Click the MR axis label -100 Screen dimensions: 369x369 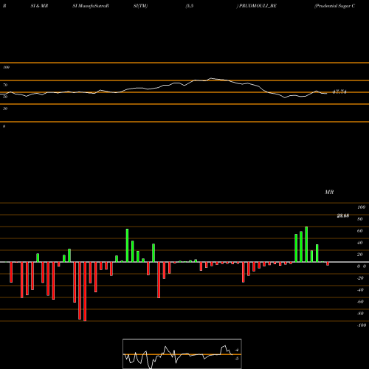(362, 325)
